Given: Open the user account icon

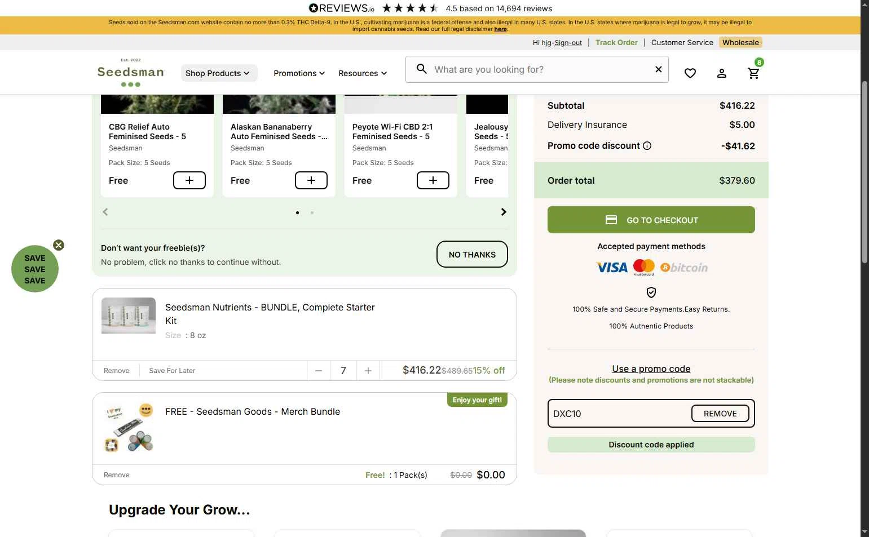Looking at the screenshot, I should 722,73.
